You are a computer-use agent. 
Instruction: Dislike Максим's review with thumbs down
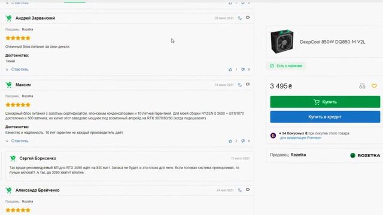click(x=243, y=141)
